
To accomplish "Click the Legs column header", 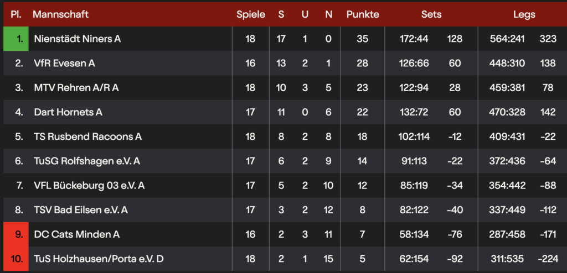I will coord(524,14).
